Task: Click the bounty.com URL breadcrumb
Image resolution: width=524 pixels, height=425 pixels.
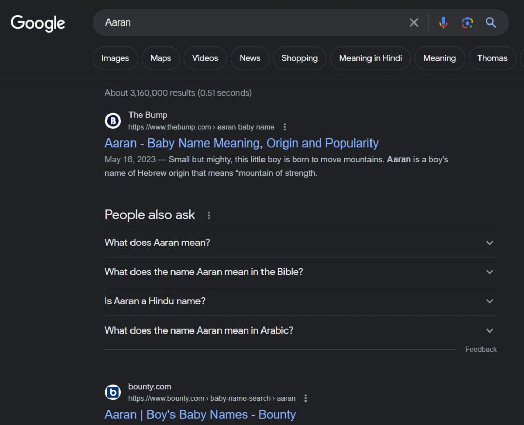Action: 212,398
